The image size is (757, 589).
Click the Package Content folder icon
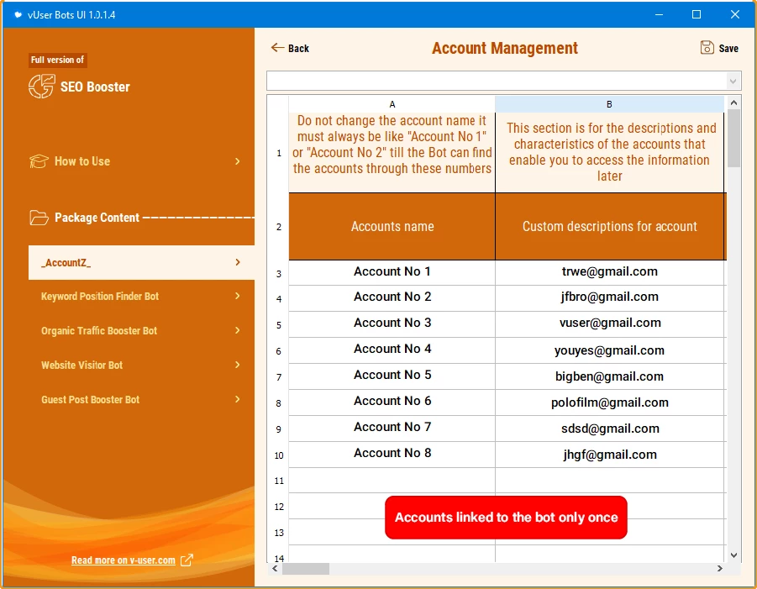click(39, 218)
